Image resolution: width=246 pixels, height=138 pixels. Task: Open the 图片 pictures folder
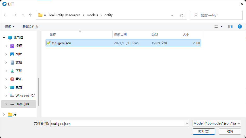click(x=19, y=54)
